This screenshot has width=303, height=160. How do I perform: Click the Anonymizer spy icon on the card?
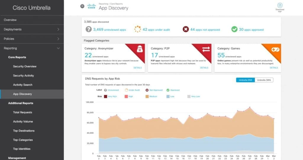tap(140, 49)
